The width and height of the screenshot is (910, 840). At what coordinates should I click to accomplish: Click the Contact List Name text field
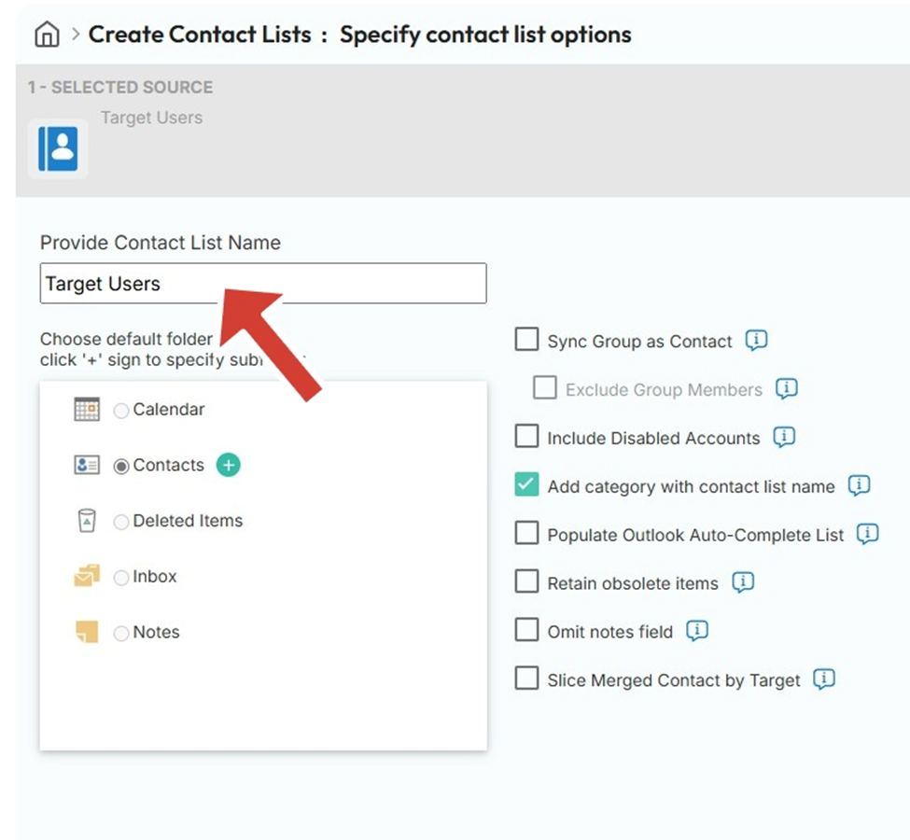[263, 284]
